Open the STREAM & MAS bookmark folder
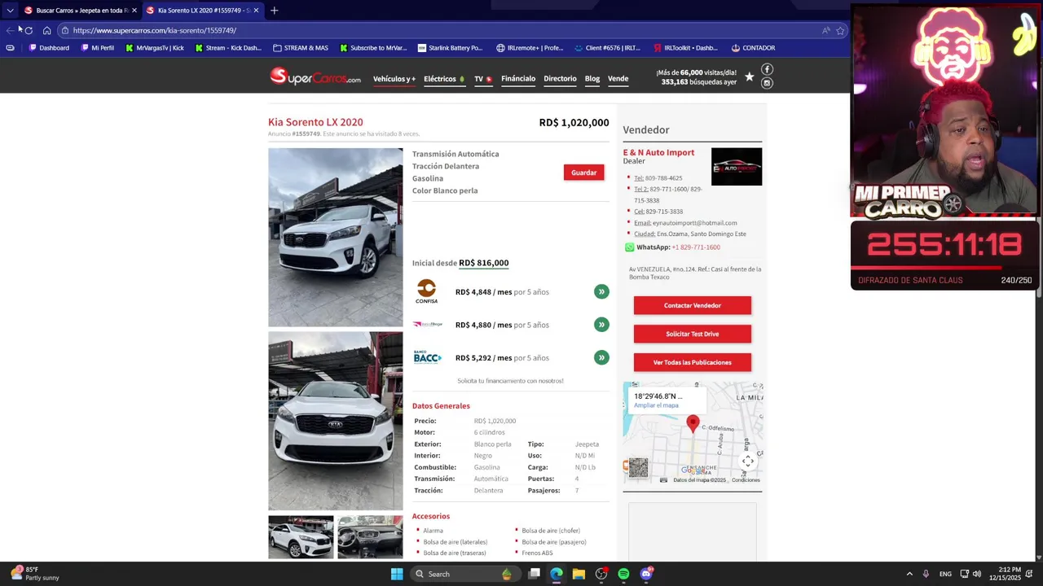 pyautogui.click(x=301, y=48)
